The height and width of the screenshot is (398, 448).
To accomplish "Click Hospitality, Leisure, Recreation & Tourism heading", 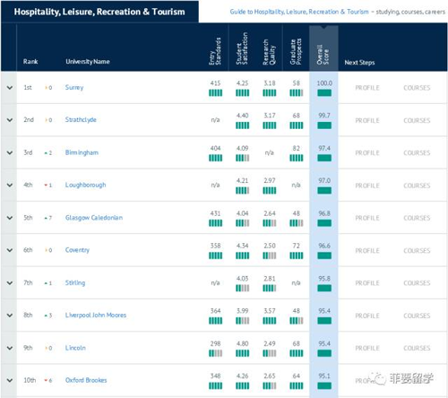I will (99, 12).
